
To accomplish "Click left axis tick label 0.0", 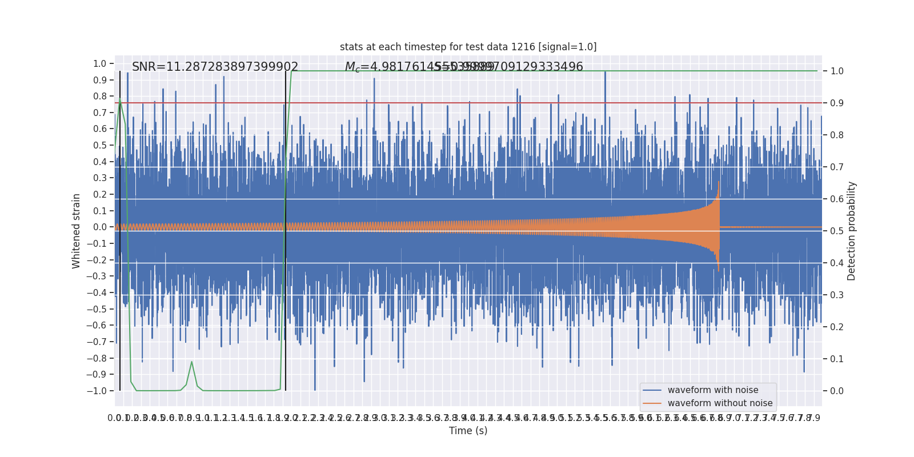I will [100, 227].
